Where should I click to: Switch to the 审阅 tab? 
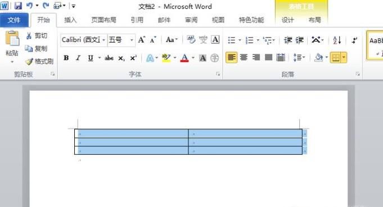191,20
